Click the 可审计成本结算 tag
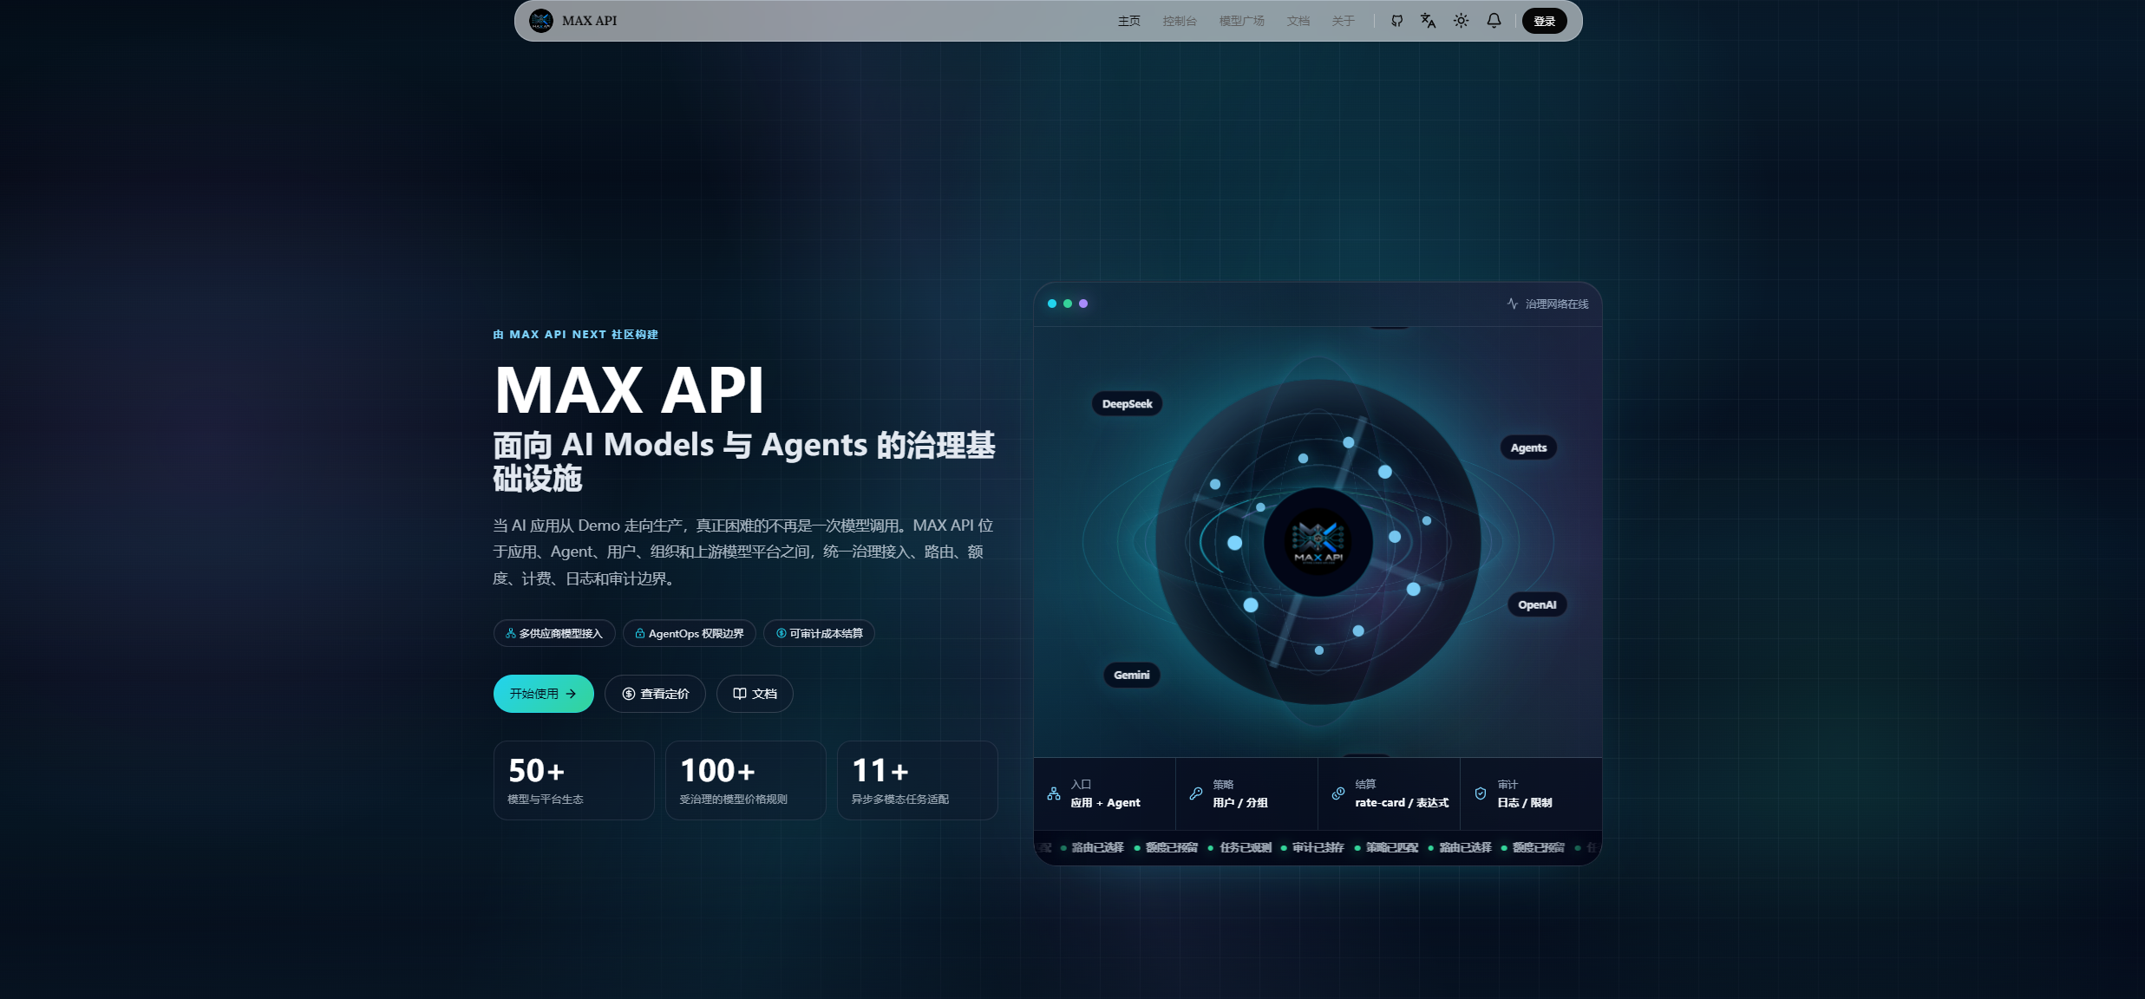The image size is (2145, 999). (819, 633)
